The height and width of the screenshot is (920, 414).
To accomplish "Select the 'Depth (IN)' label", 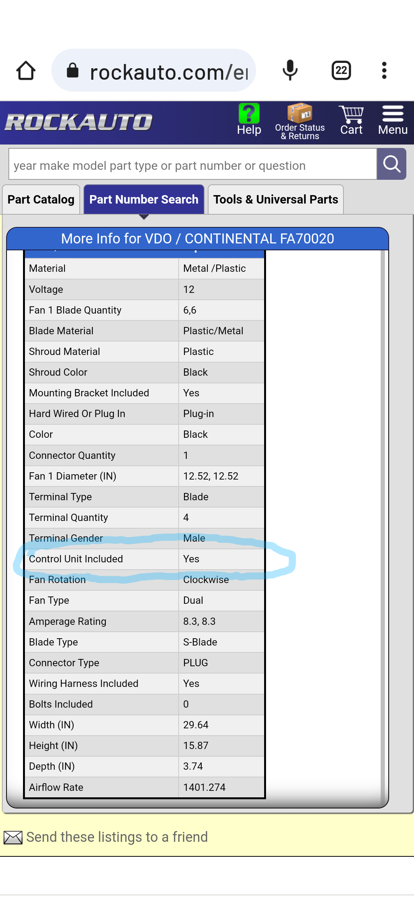I will 52,766.
